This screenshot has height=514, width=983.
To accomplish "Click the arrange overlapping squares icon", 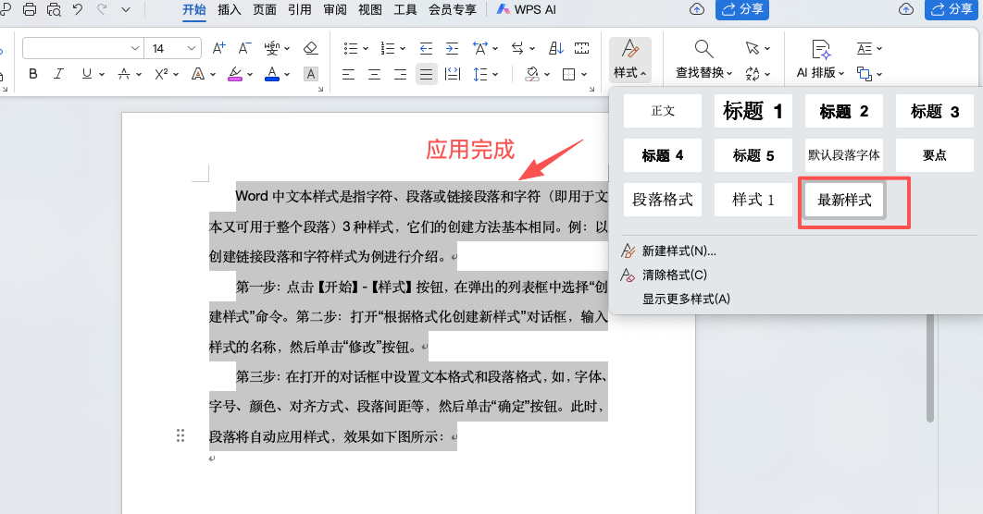I will [x=865, y=74].
